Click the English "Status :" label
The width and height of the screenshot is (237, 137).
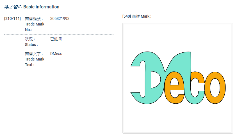31,45
